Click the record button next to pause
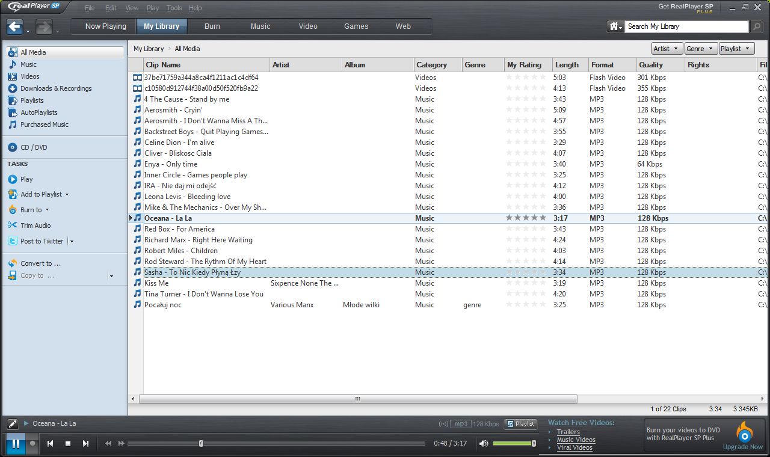 [33, 444]
